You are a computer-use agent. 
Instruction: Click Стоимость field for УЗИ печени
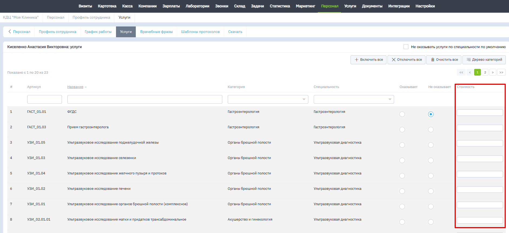click(480, 190)
